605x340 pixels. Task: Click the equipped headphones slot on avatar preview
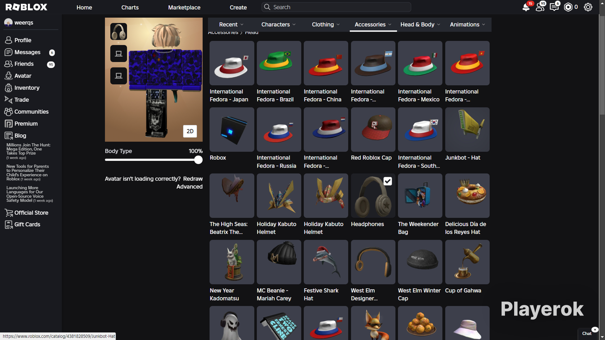[118, 32]
